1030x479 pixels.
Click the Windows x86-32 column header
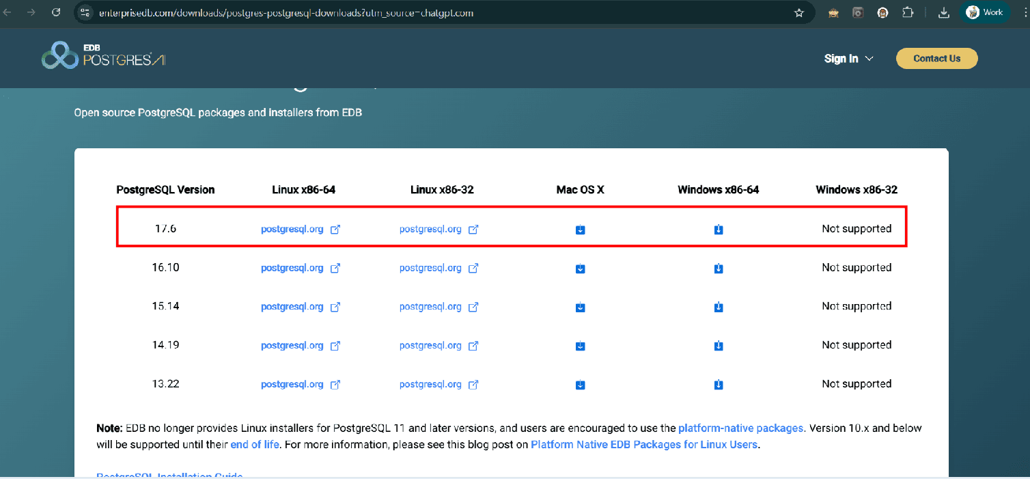857,190
